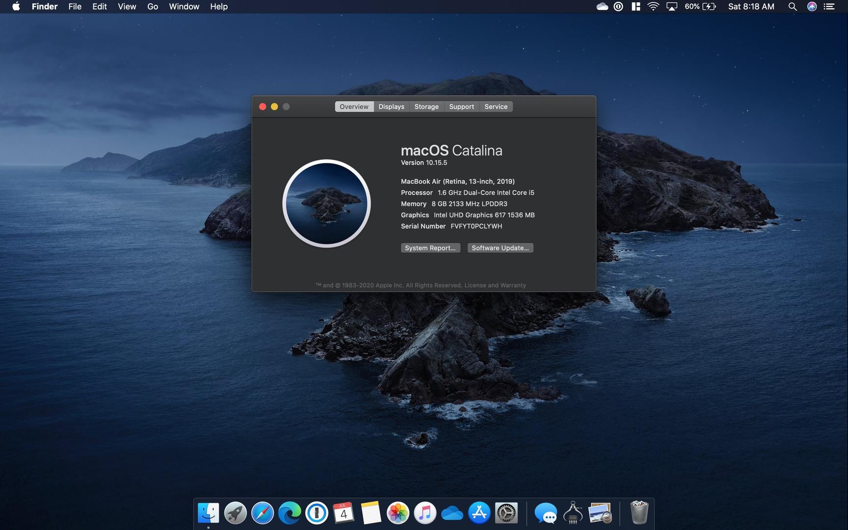Open Preview from the dock
This screenshot has height=530, width=848.
(x=600, y=513)
